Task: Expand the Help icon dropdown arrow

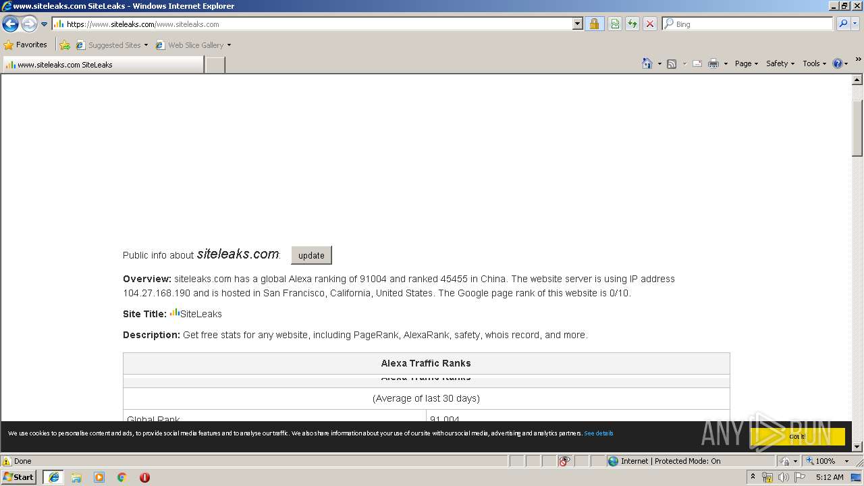Action: [846, 63]
